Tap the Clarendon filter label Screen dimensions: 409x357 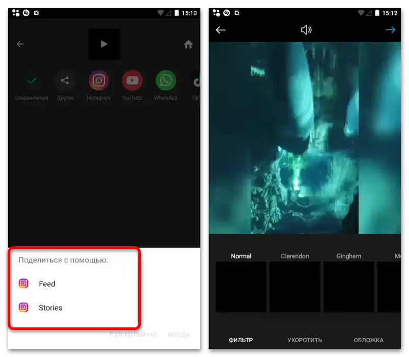pos(295,256)
